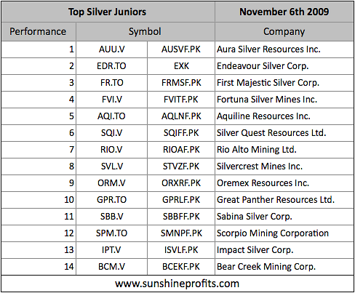Select the FRMSF.PK symbol cell
Screen dimensions: 355x293
[181, 83]
